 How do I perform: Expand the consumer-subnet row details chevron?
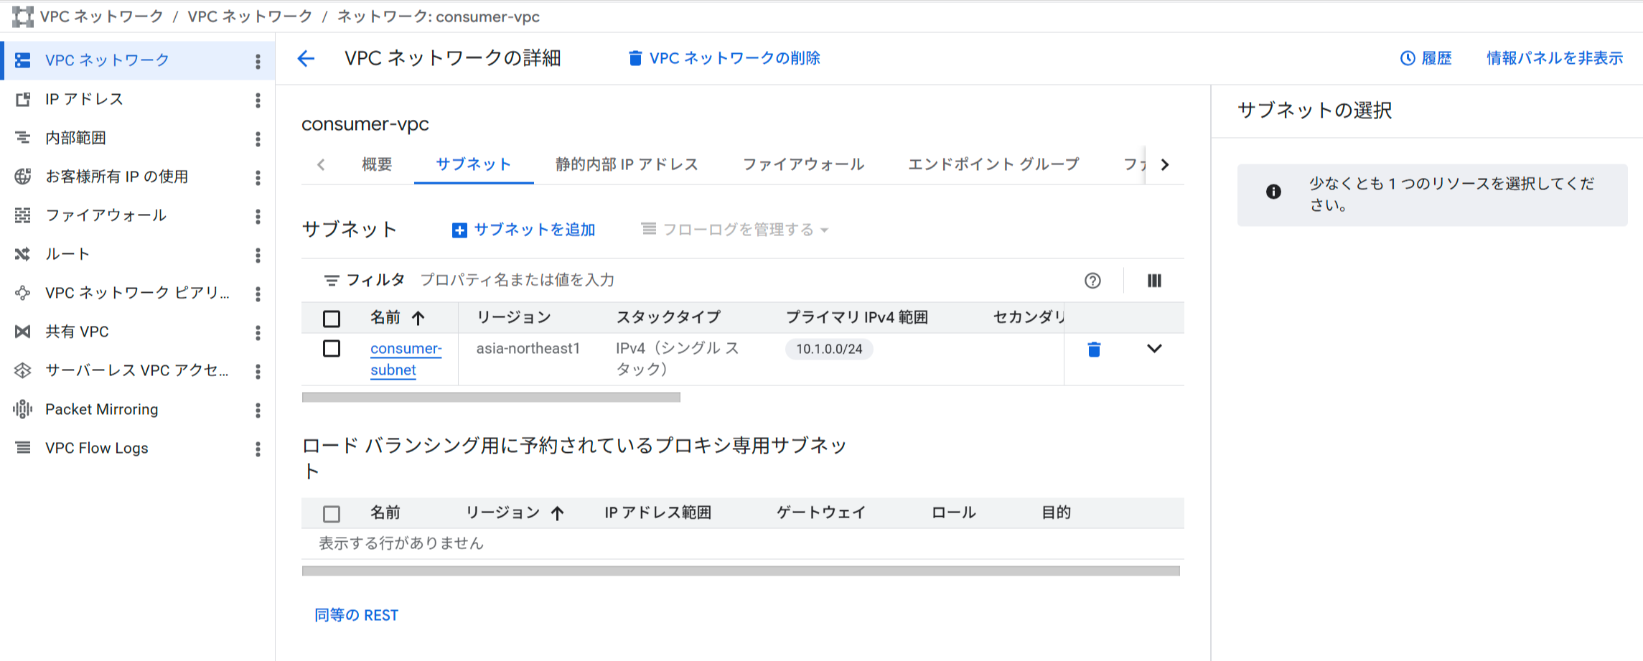point(1154,349)
